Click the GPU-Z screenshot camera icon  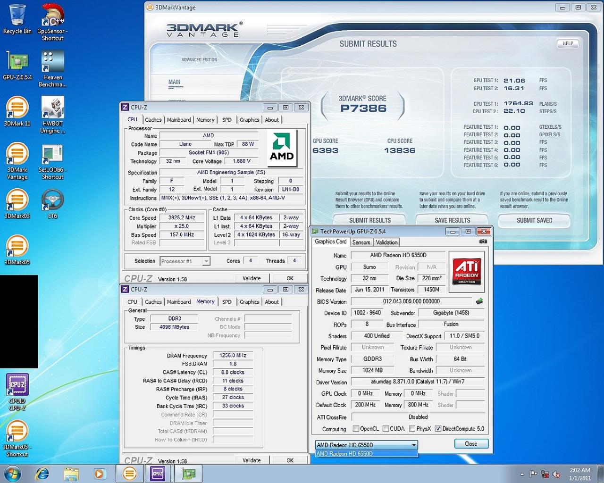(483, 241)
